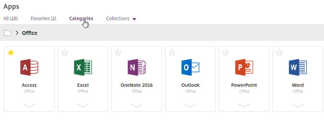Viewport: 324px width, 126px height.
Task: Expand details chevron on Excel card
Action: pos(83,106)
